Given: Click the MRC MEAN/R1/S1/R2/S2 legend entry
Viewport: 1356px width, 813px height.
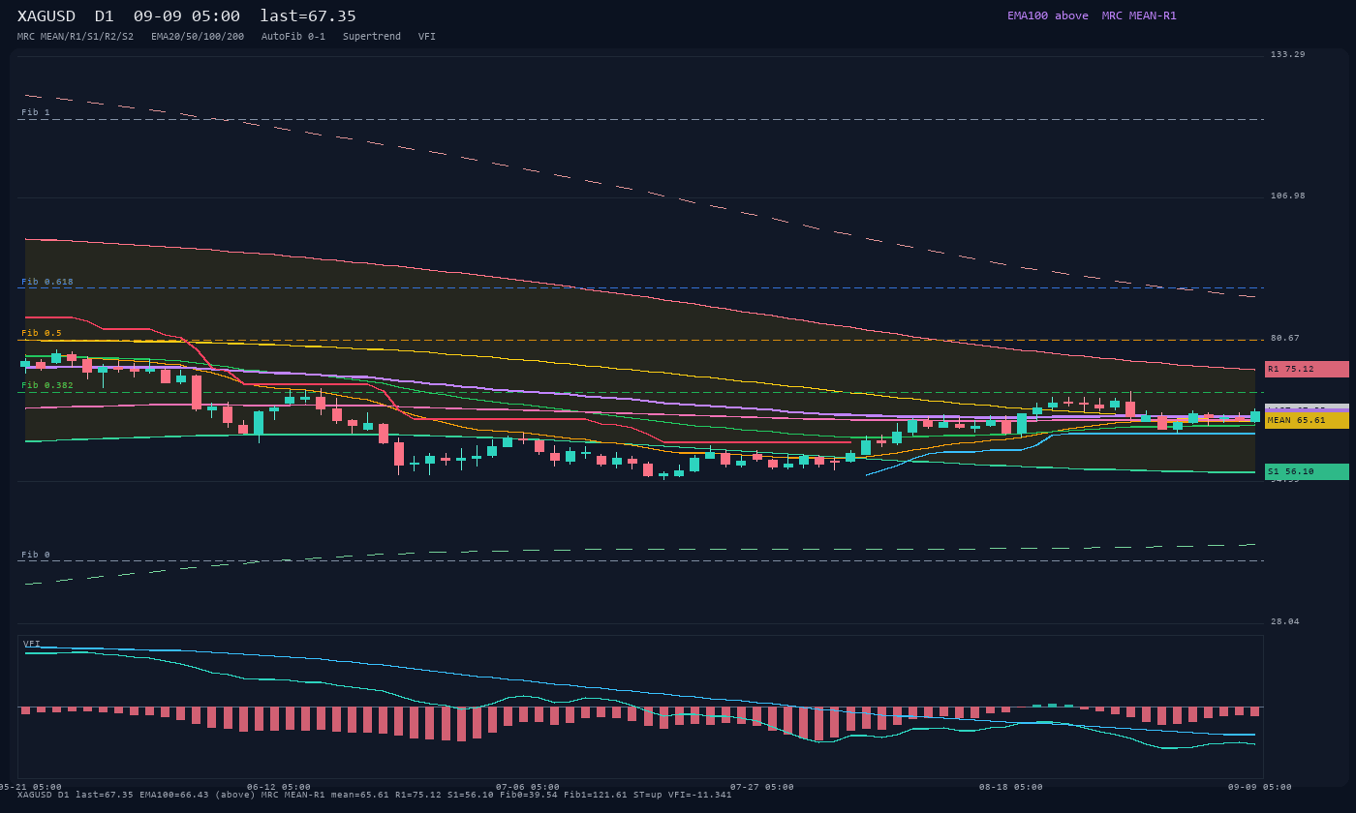Looking at the screenshot, I should (76, 37).
